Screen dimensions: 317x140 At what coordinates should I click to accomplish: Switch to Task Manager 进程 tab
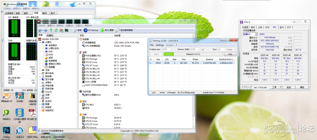[18, 13]
